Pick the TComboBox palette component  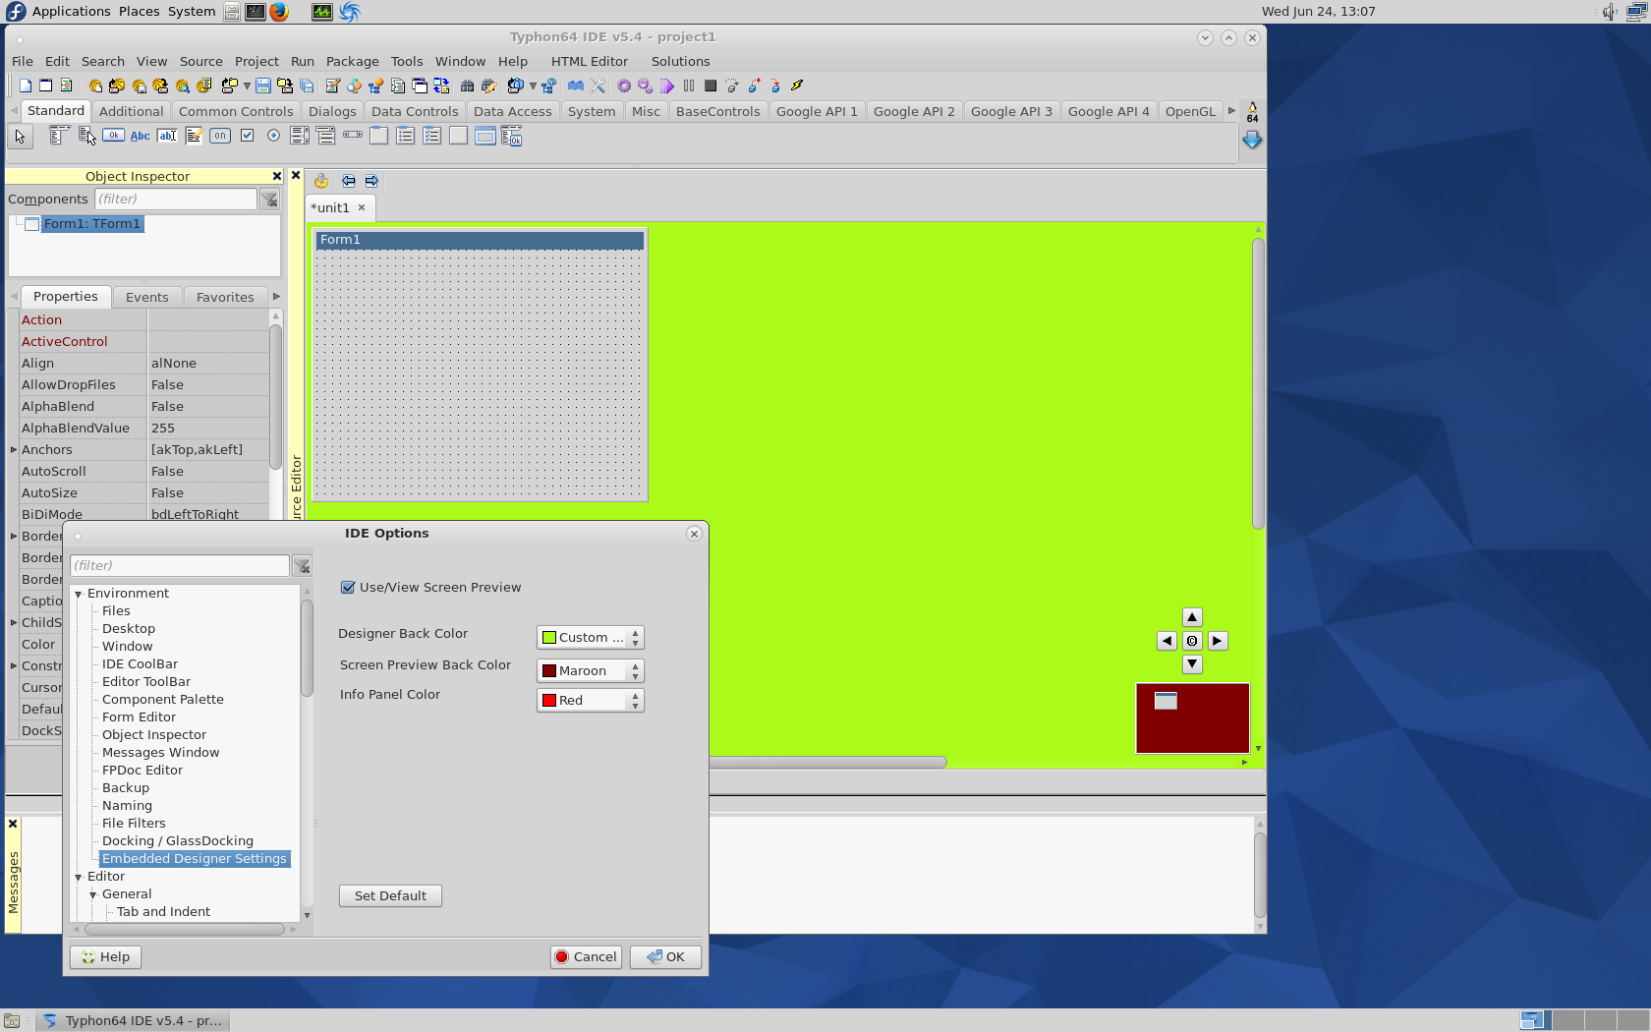pos(326,136)
